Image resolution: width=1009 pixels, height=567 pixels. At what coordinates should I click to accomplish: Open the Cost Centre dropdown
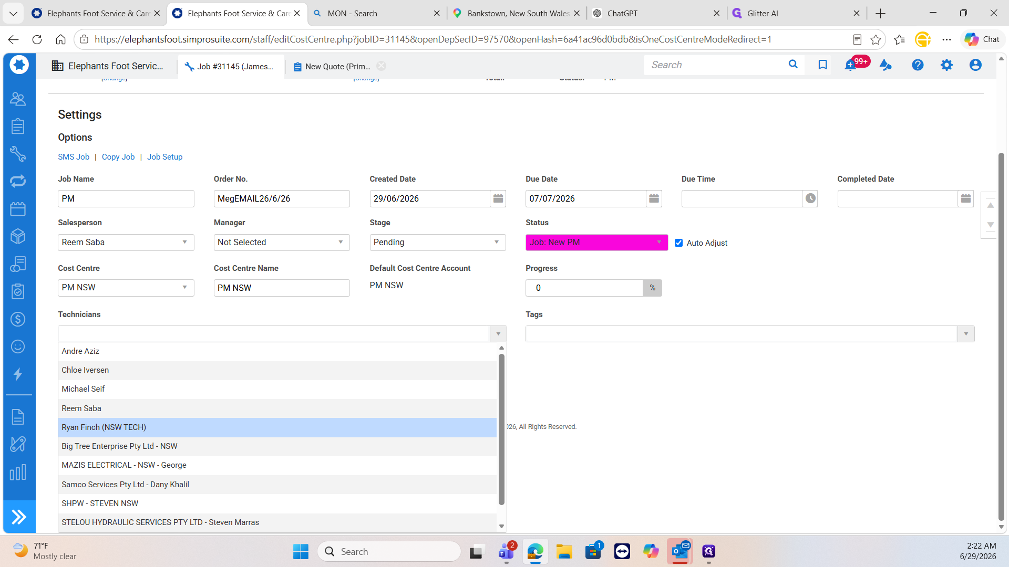point(126,288)
